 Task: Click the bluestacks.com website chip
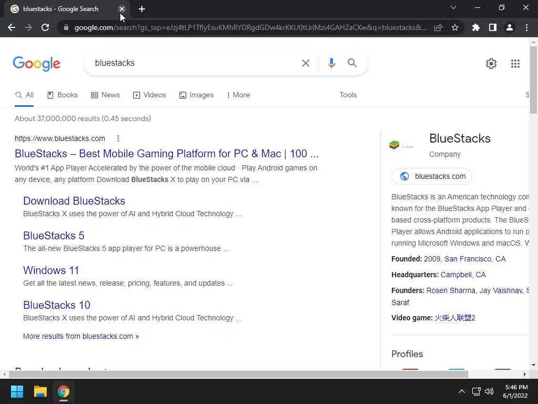pos(432,176)
